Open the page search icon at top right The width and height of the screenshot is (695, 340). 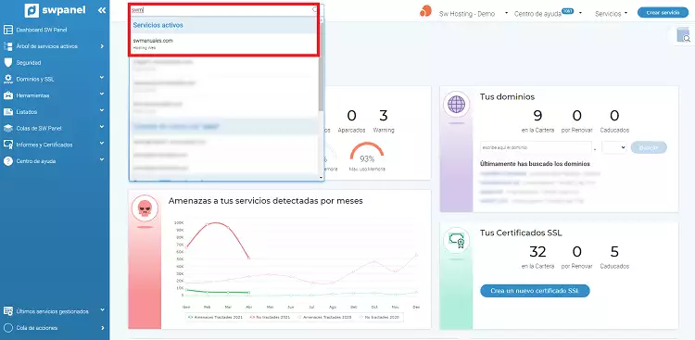684,35
